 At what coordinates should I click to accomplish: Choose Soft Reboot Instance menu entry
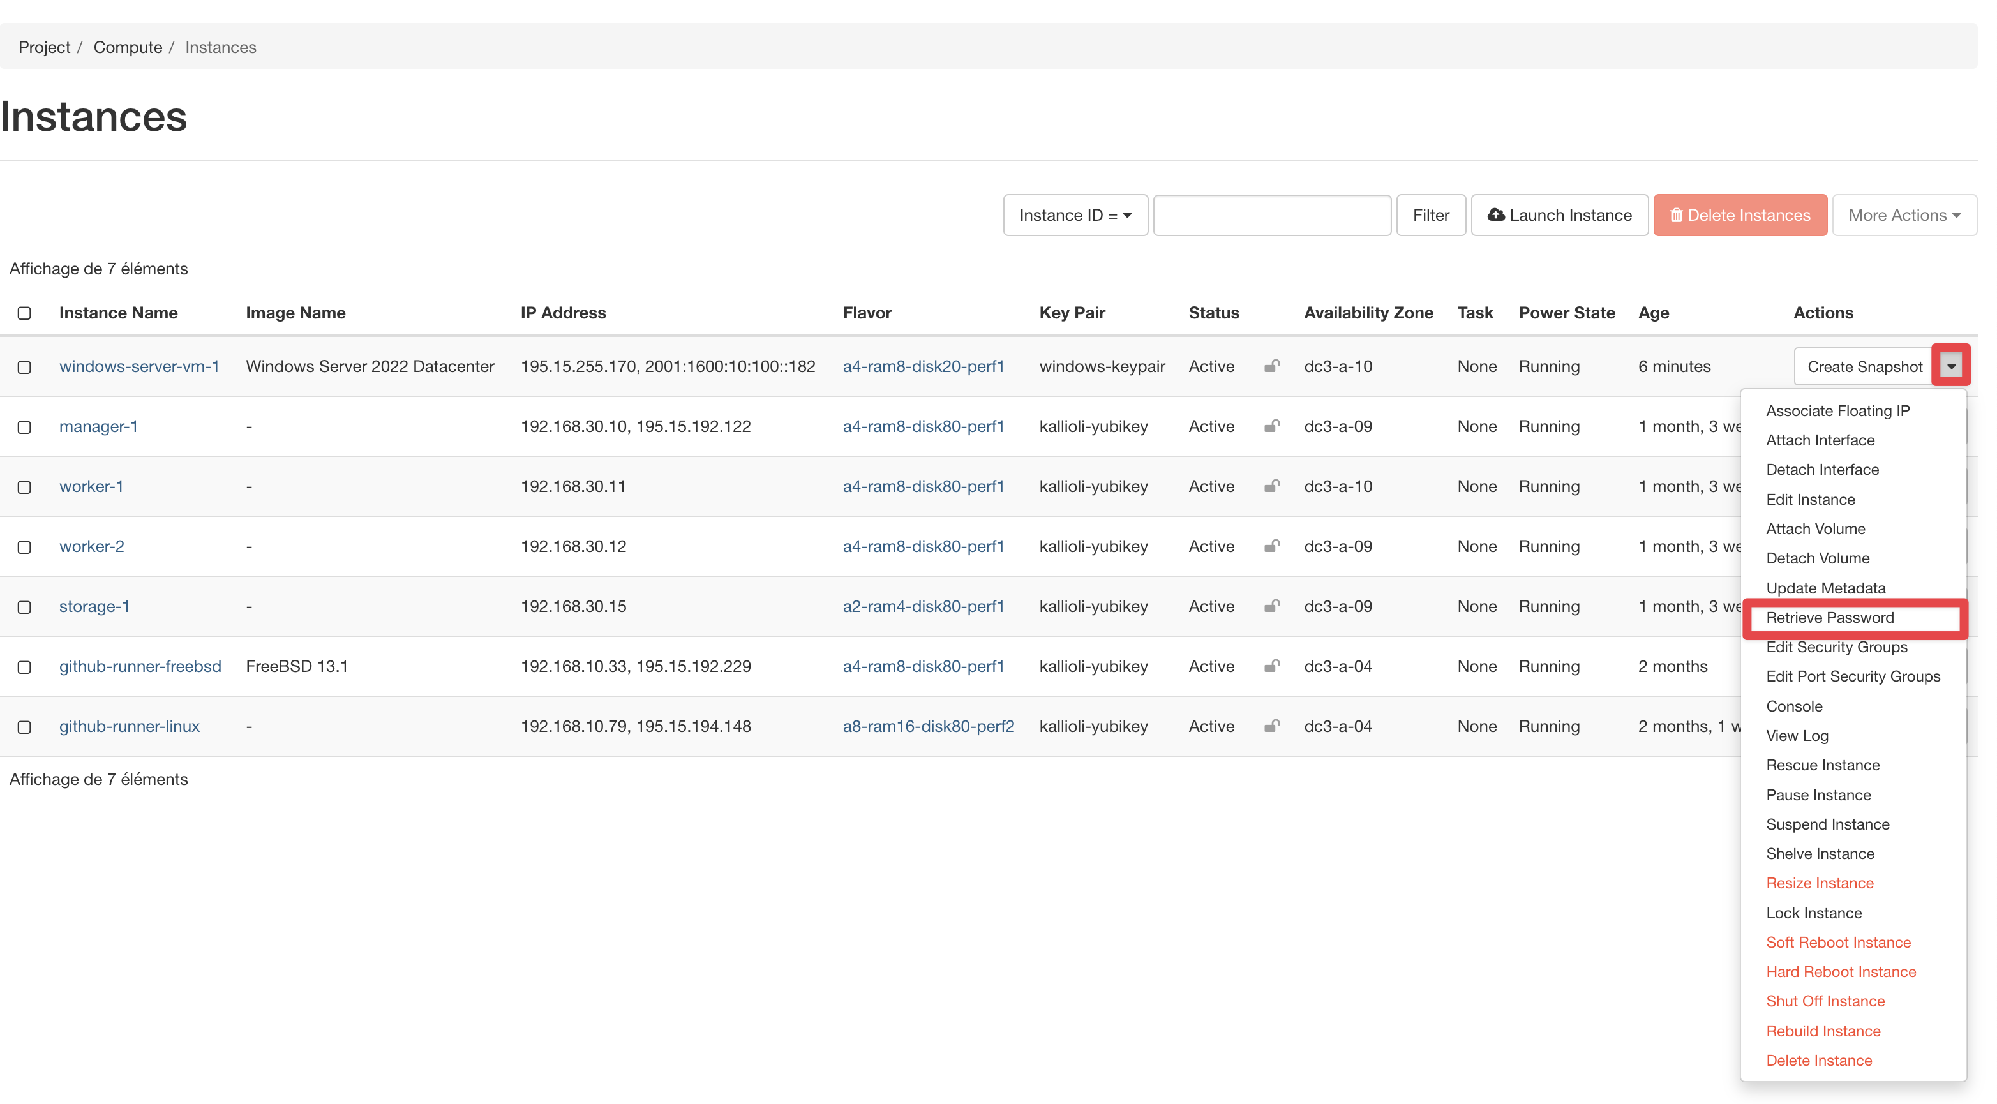tap(1838, 943)
